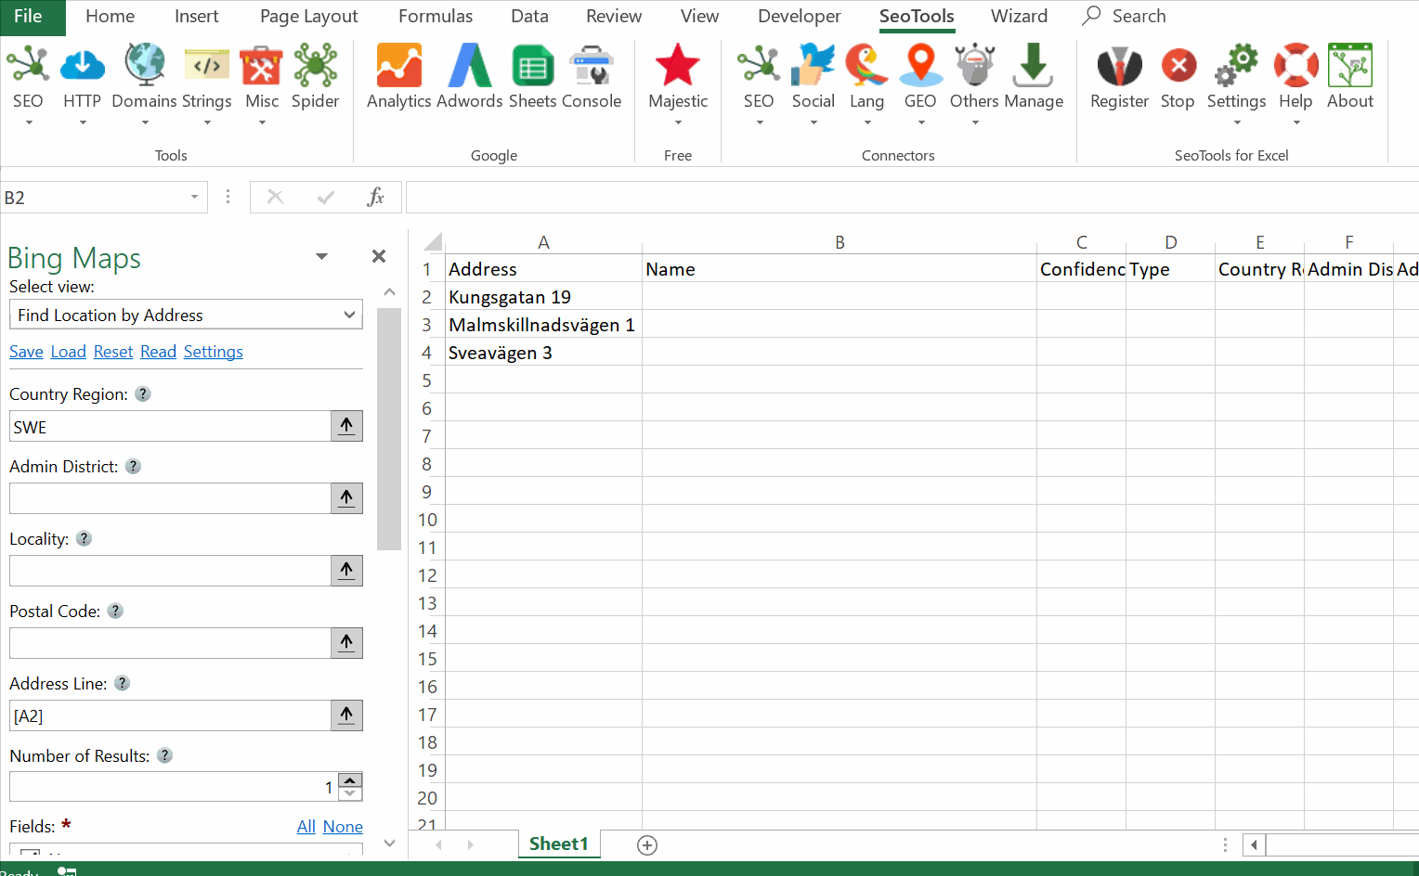Image resolution: width=1419 pixels, height=876 pixels.
Task: Click the formula bar cancel X icon
Action: (275, 197)
